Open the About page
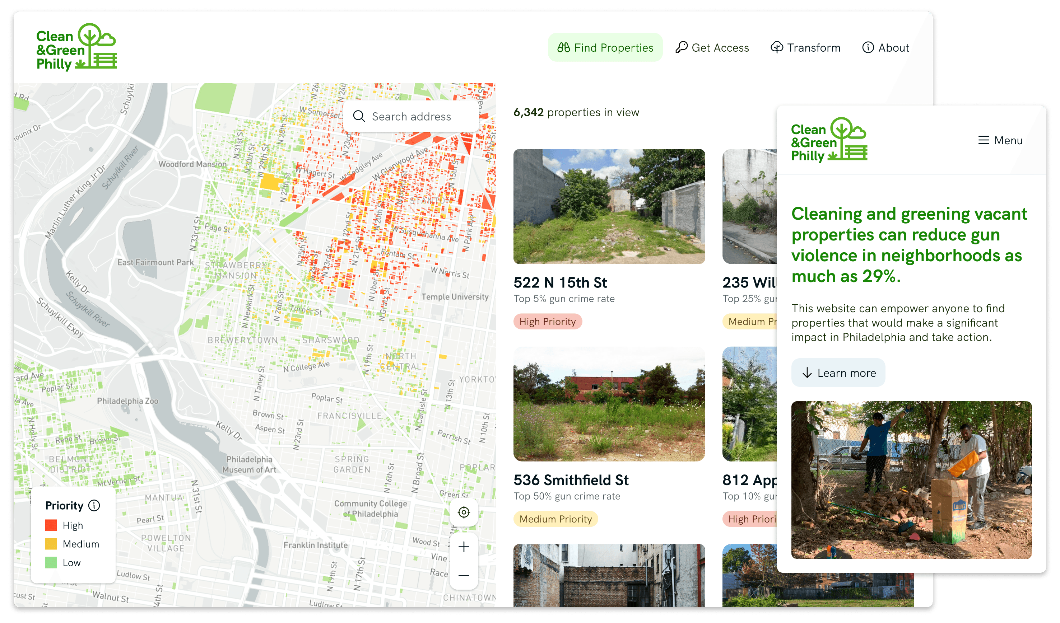The width and height of the screenshot is (1060, 623). [x=885, y=47]
